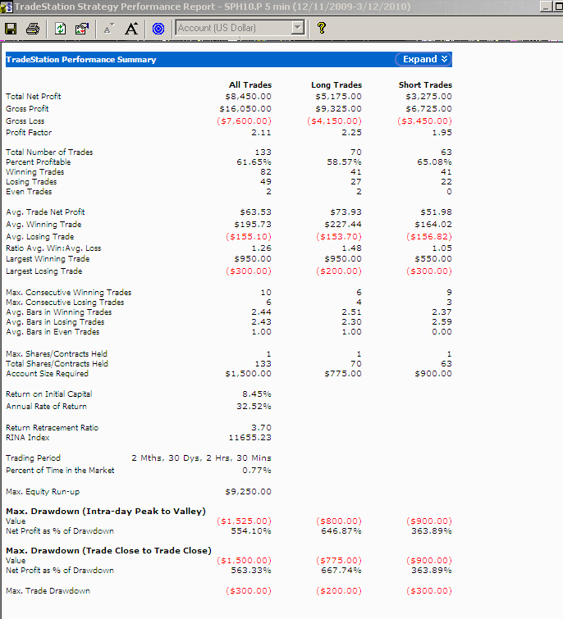Click the TradeStation Performance Summary header title
This screenshot has width=563, height=619.
[x=81, y=60]
